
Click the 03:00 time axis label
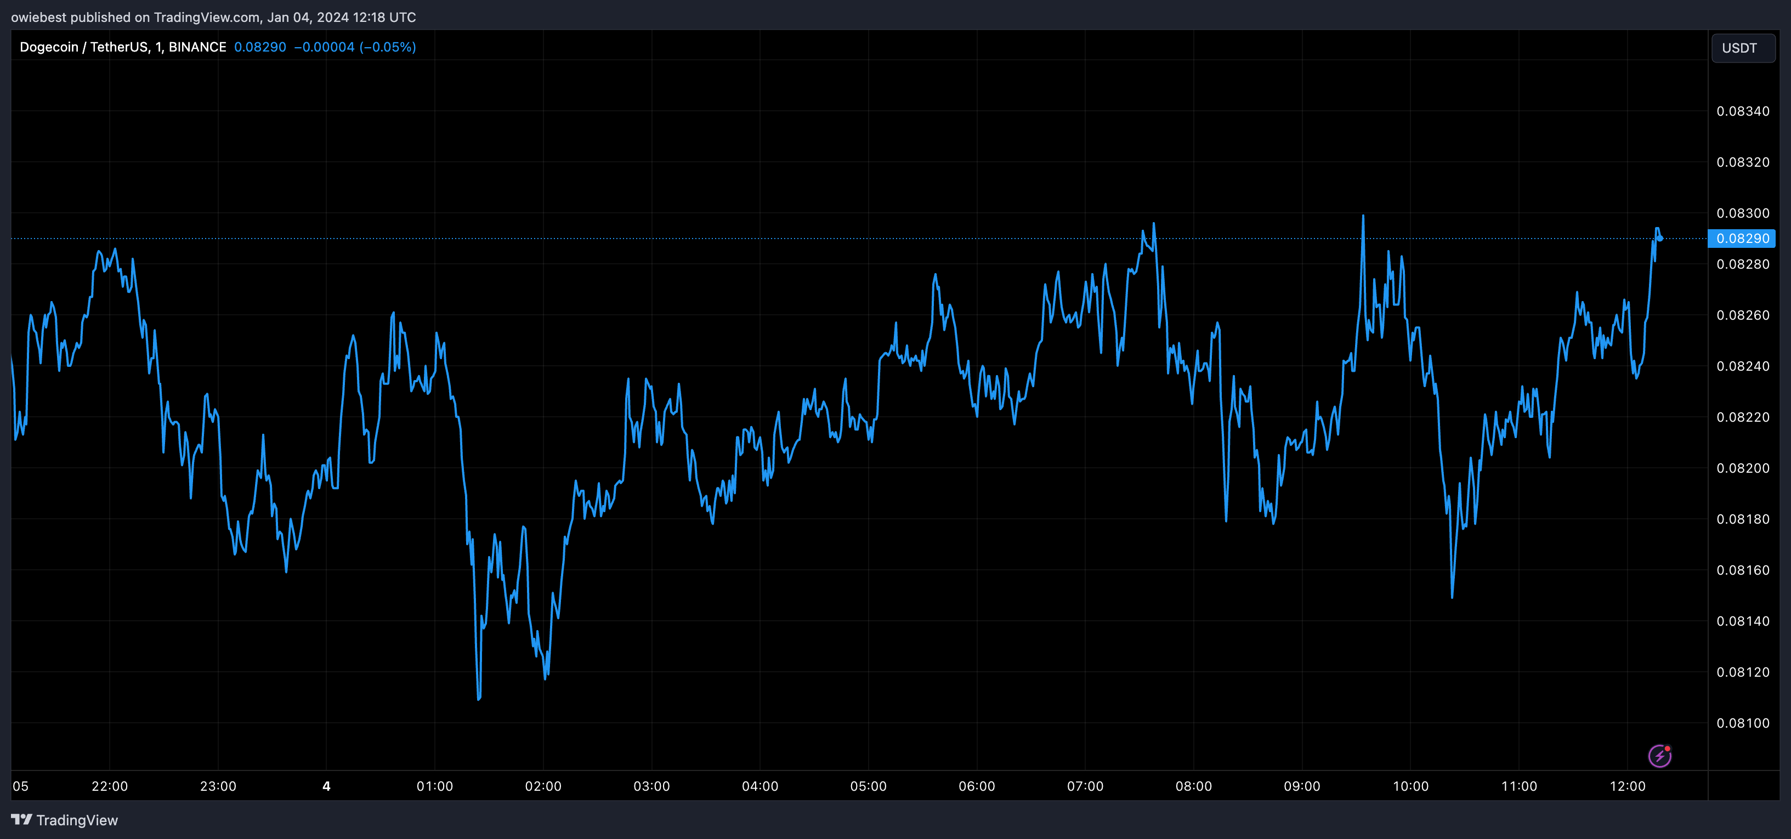(x=651, y=786)
